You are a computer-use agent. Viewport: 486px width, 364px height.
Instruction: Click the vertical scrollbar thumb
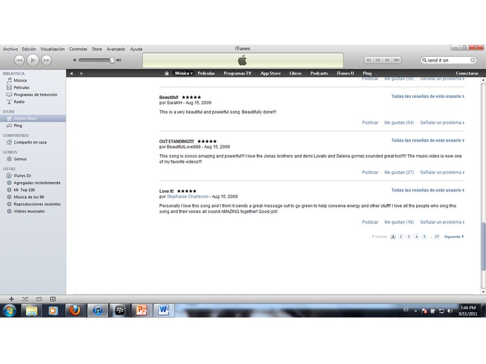click(x=483, y=247)
